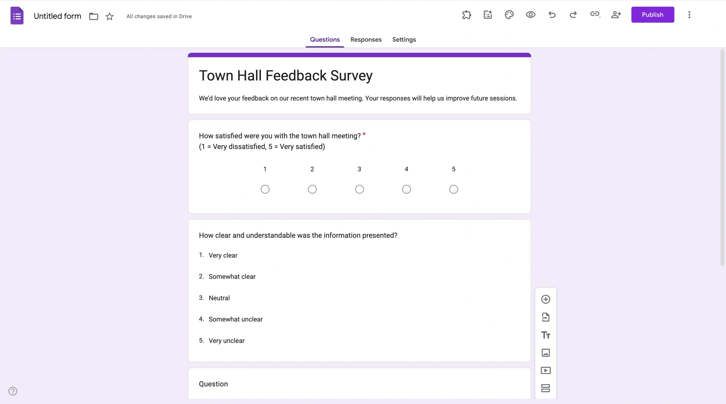
Task: Click the Untitled form title field
Action: (x=57, y=16)
